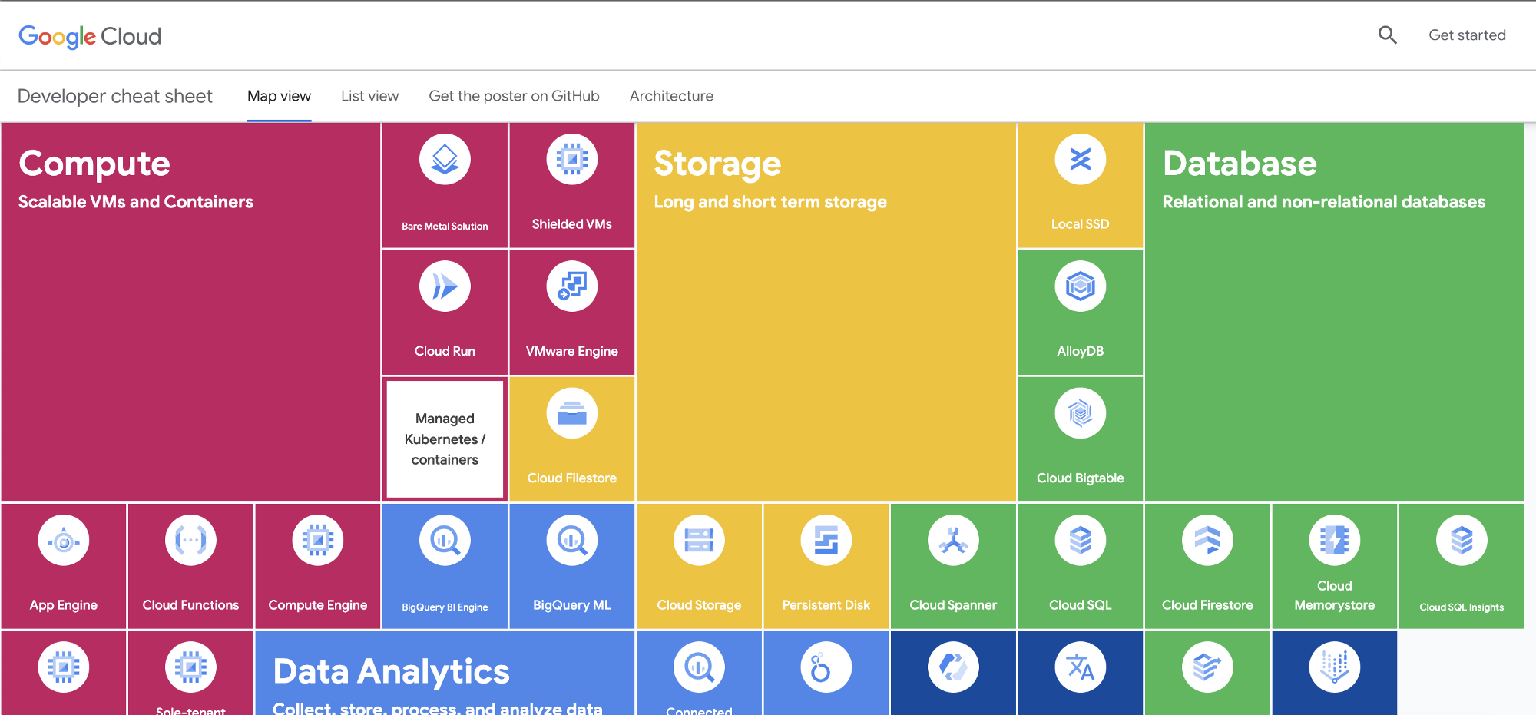
Task: Click the Cloud Filestore label text
Action: point(572,478)
